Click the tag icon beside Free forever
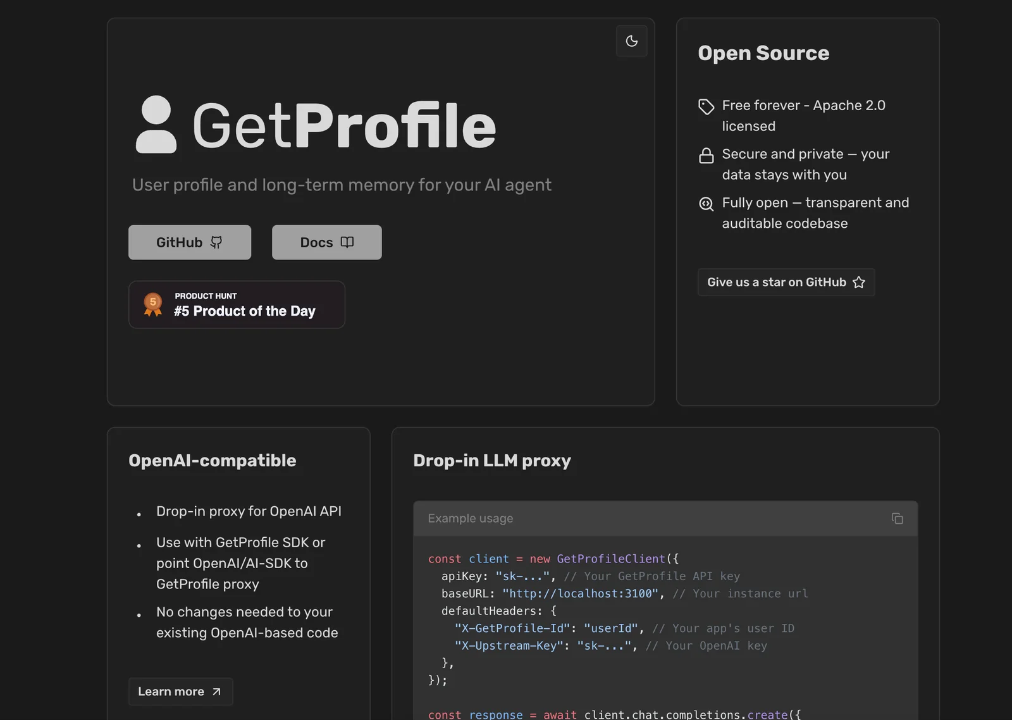1012x720 pixels. 706,106
